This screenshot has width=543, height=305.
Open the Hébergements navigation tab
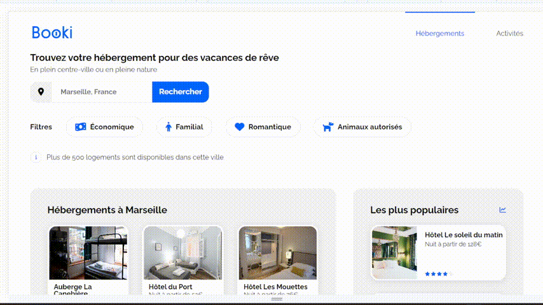(x=440, y=33)
